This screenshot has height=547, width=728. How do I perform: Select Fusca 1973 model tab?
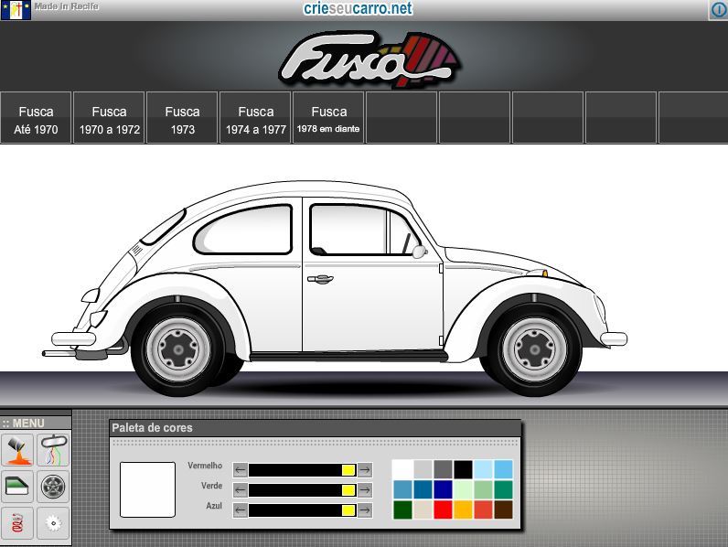[x=182, y=118]
